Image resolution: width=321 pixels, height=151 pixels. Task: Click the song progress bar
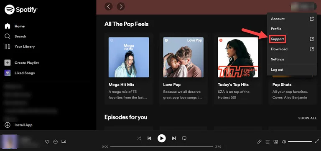(161, 146)
